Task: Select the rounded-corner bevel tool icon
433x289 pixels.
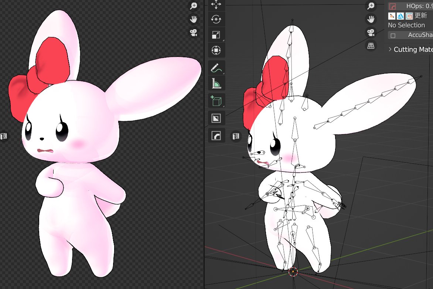Action: (216, 136)
